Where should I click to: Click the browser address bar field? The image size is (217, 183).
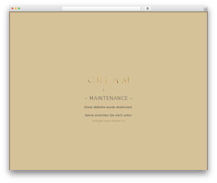pyautogui.click(x=103, y=8)
